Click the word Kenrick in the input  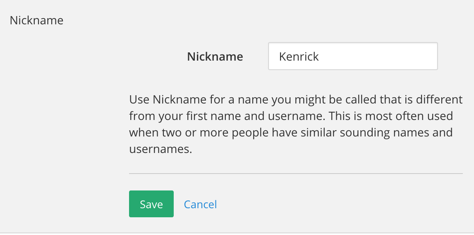click(299, 56)
